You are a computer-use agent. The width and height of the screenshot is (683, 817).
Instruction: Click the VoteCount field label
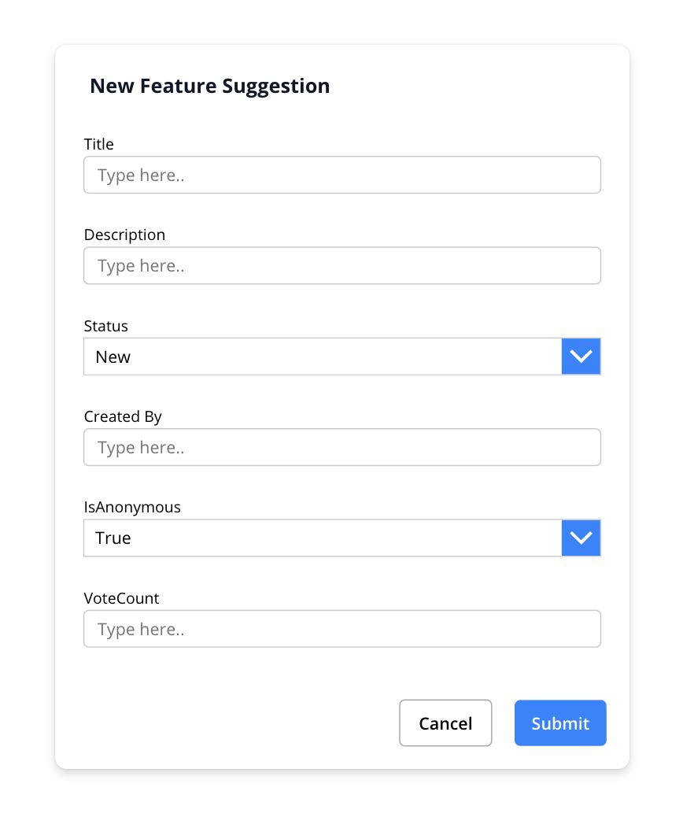pos(121,598)
